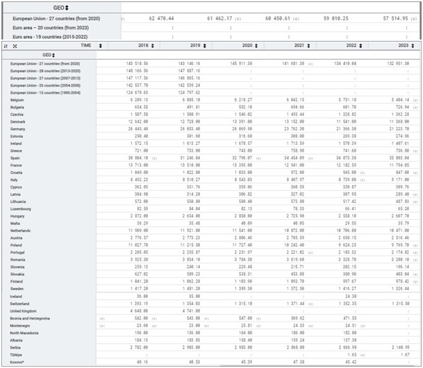Click the sort arrows beside the TIME header
The height and width of the screenshot is (368, 423).
click(101, 45)
